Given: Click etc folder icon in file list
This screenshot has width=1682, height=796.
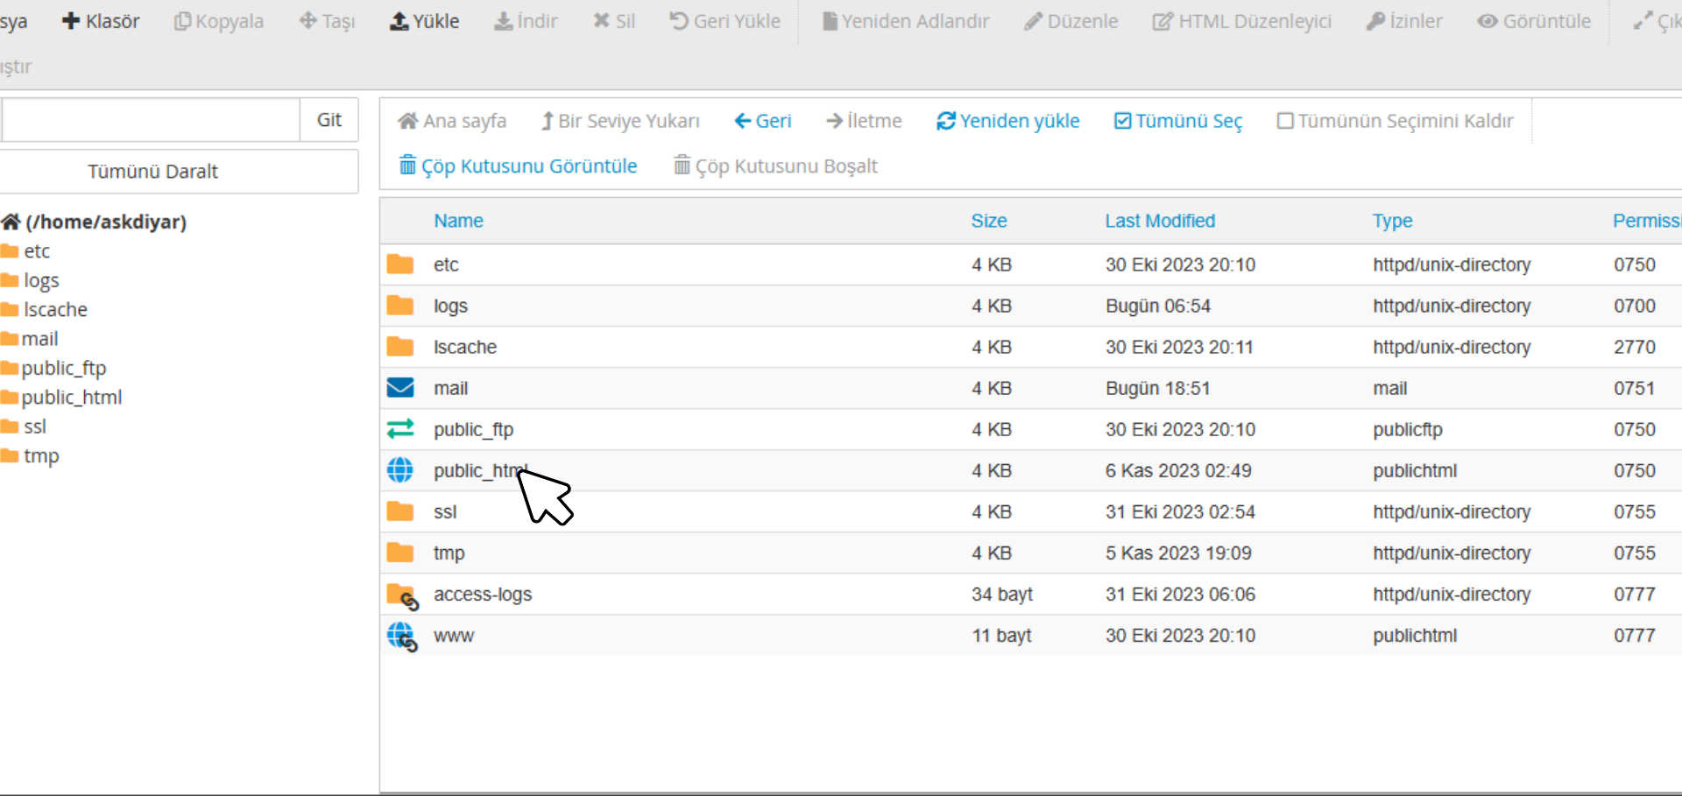Looking at the screenshot, I should coord(400,264).
